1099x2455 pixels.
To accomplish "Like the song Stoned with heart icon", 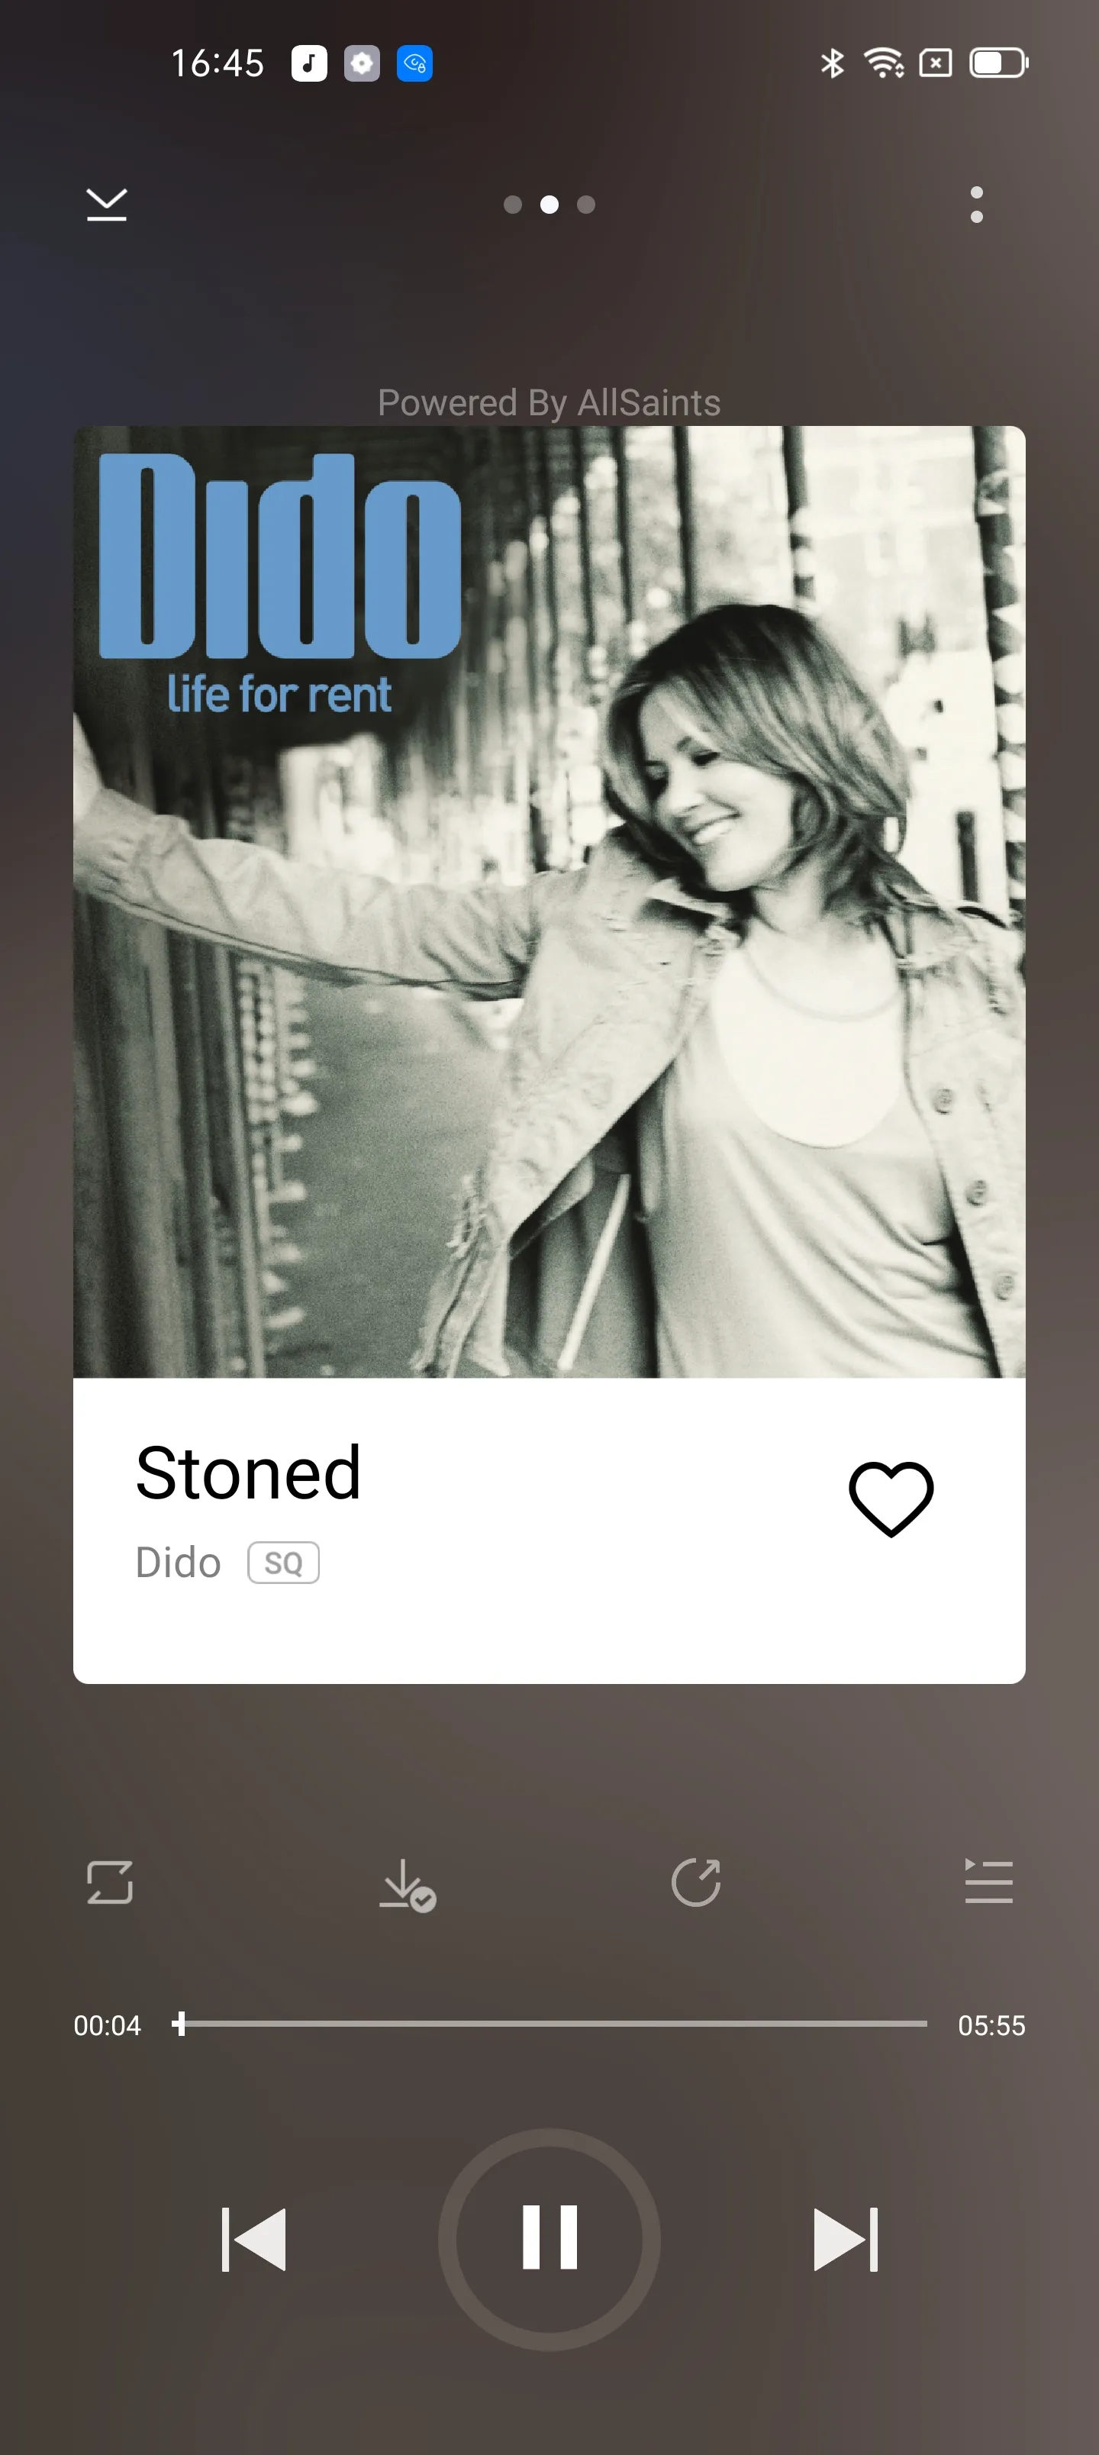I will 890,1498.
